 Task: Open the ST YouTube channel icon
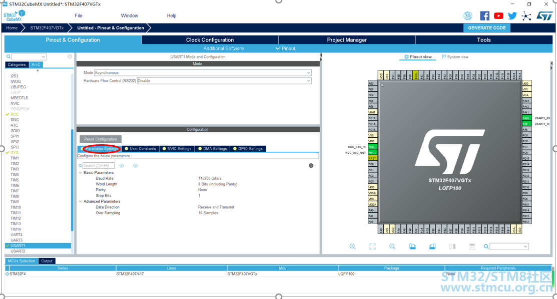tap(498, 16)
